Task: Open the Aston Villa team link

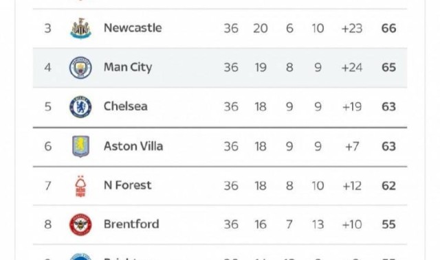Action: pos(133,146)
